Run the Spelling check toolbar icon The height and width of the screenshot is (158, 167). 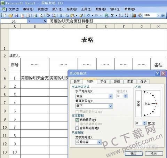48,15
